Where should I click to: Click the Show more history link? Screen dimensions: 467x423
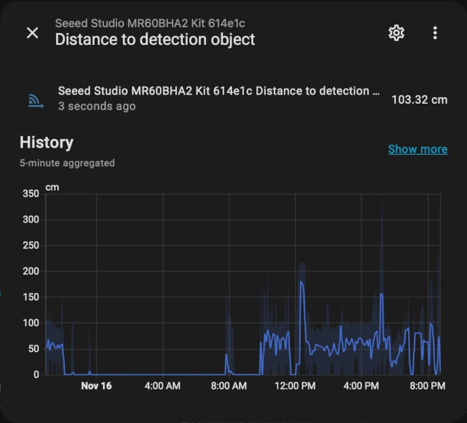click(418, 149)
